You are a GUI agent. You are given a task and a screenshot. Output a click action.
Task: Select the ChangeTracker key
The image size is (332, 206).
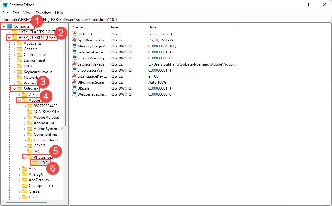point(41,186)
